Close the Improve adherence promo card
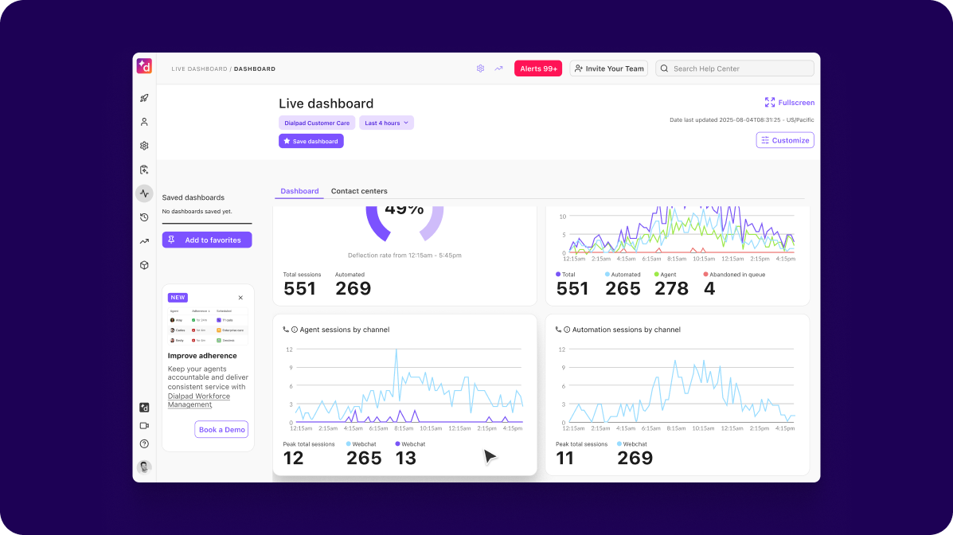This screenshot has width=953, height=535. click(240, 298)
